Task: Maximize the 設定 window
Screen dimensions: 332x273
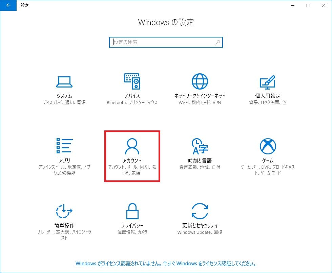Action: point(308,5)
